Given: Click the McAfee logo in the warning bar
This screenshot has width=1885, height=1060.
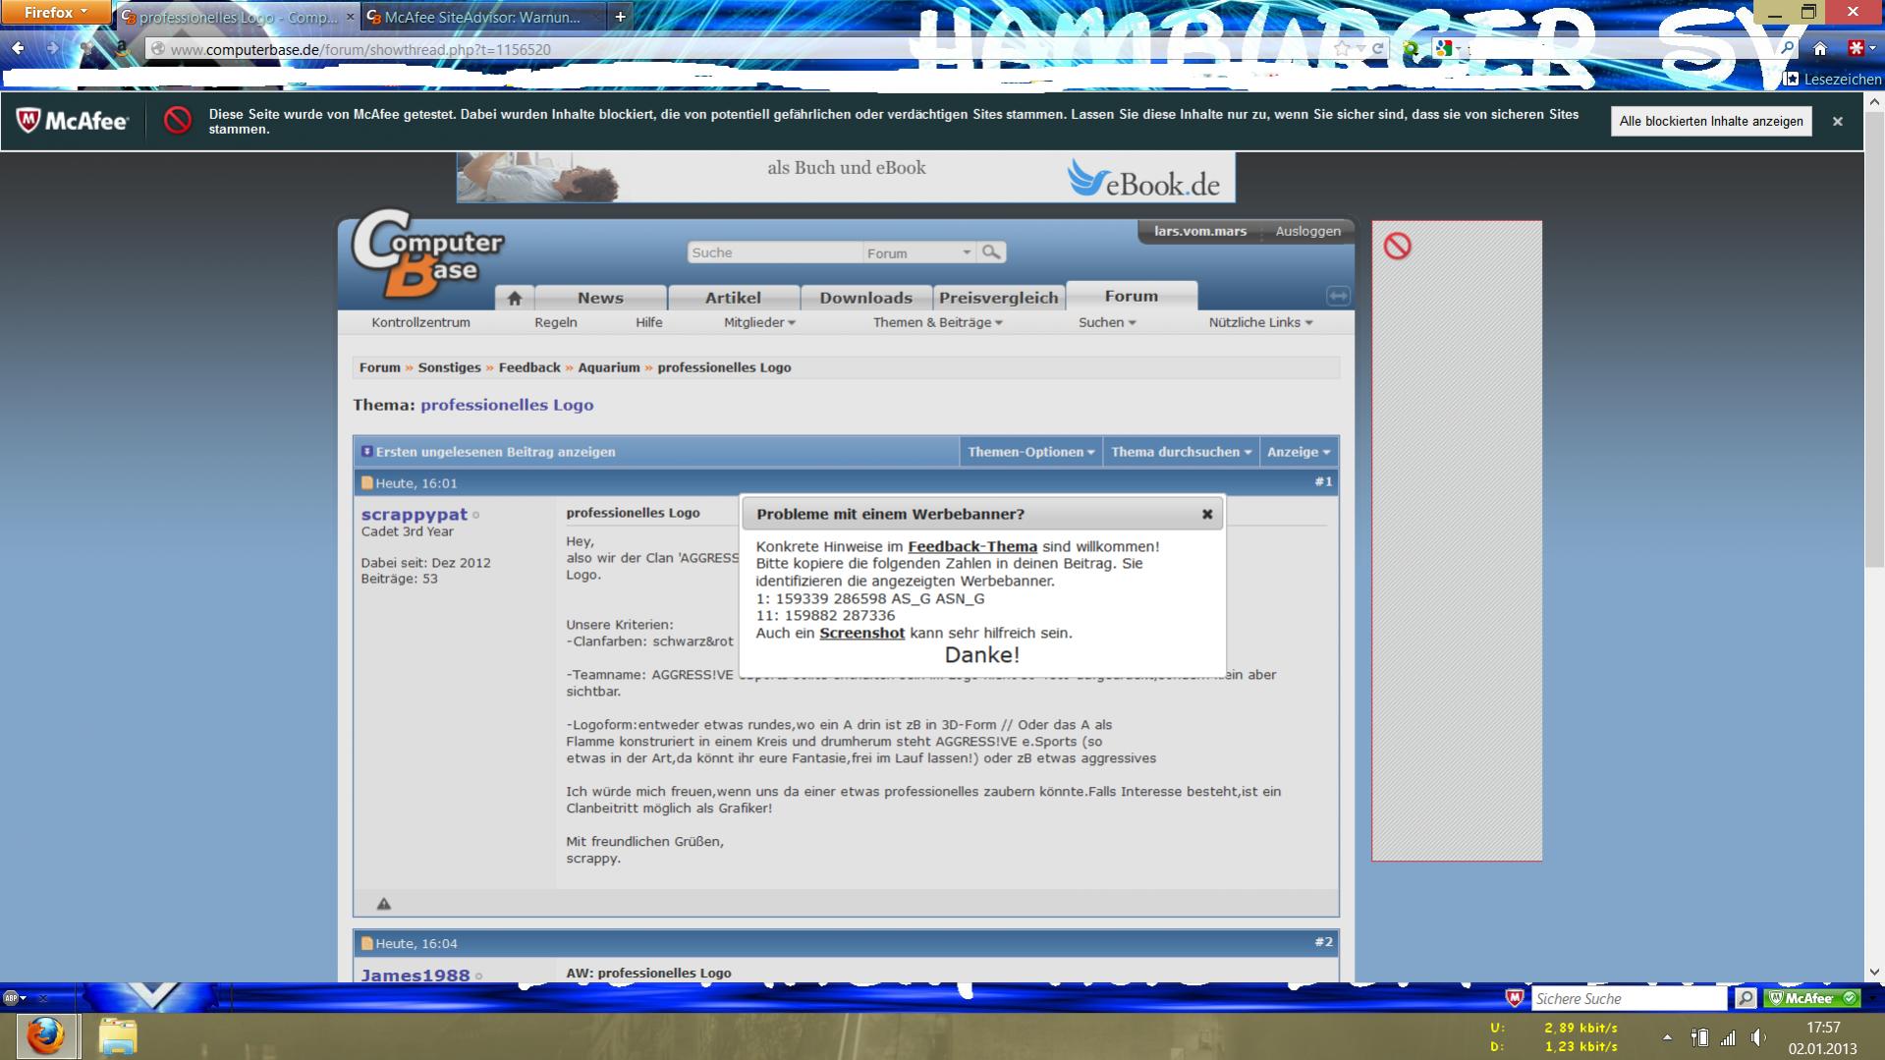Looking at the screenshot, I should click(x=73, y=121).
